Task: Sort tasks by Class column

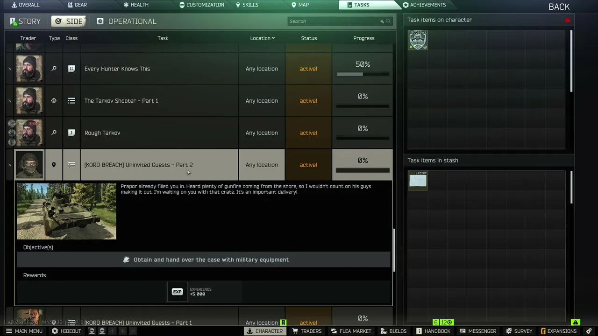Action: 71,38
